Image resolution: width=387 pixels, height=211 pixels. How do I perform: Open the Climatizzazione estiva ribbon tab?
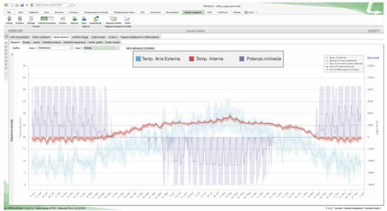click(x=124, y=12)
